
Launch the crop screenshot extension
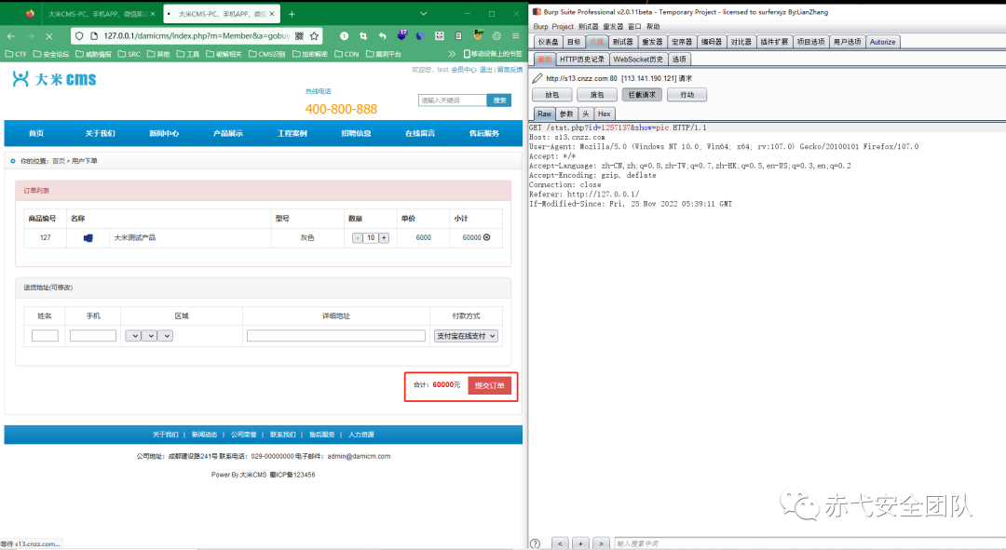pyautogui.click(x=363, y=36)
